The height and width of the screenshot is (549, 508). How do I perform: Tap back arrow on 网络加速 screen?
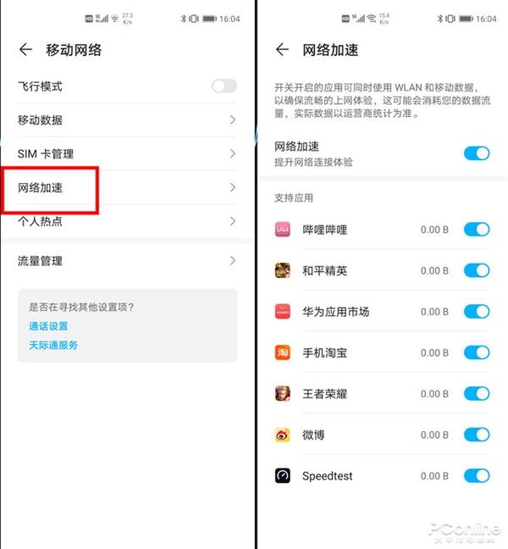[282, 49]
